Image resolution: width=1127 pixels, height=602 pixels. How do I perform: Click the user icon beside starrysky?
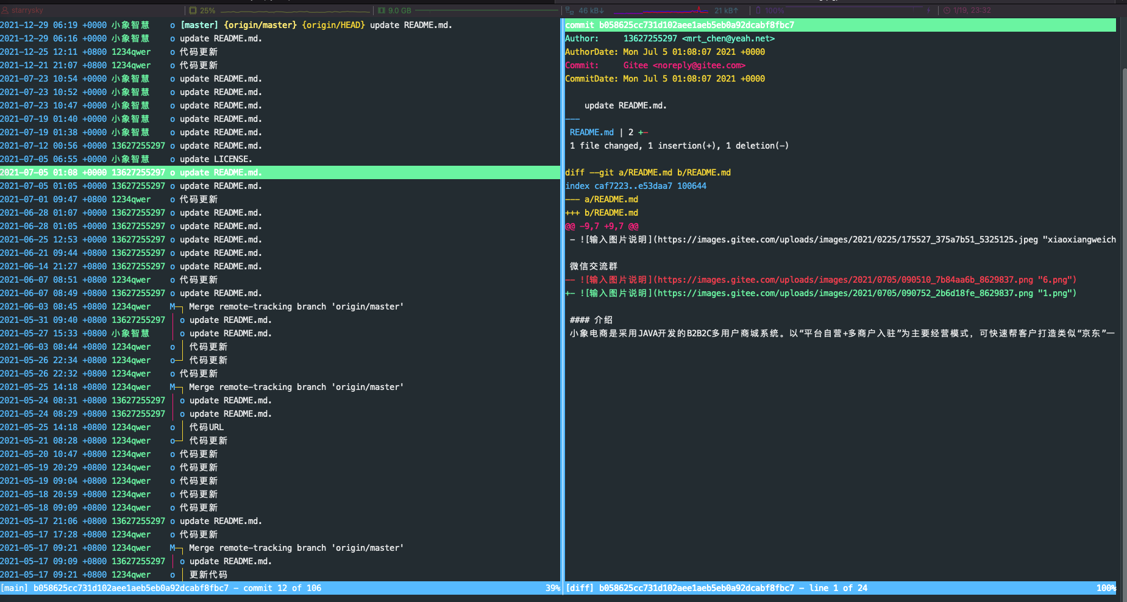click(5, 10)
